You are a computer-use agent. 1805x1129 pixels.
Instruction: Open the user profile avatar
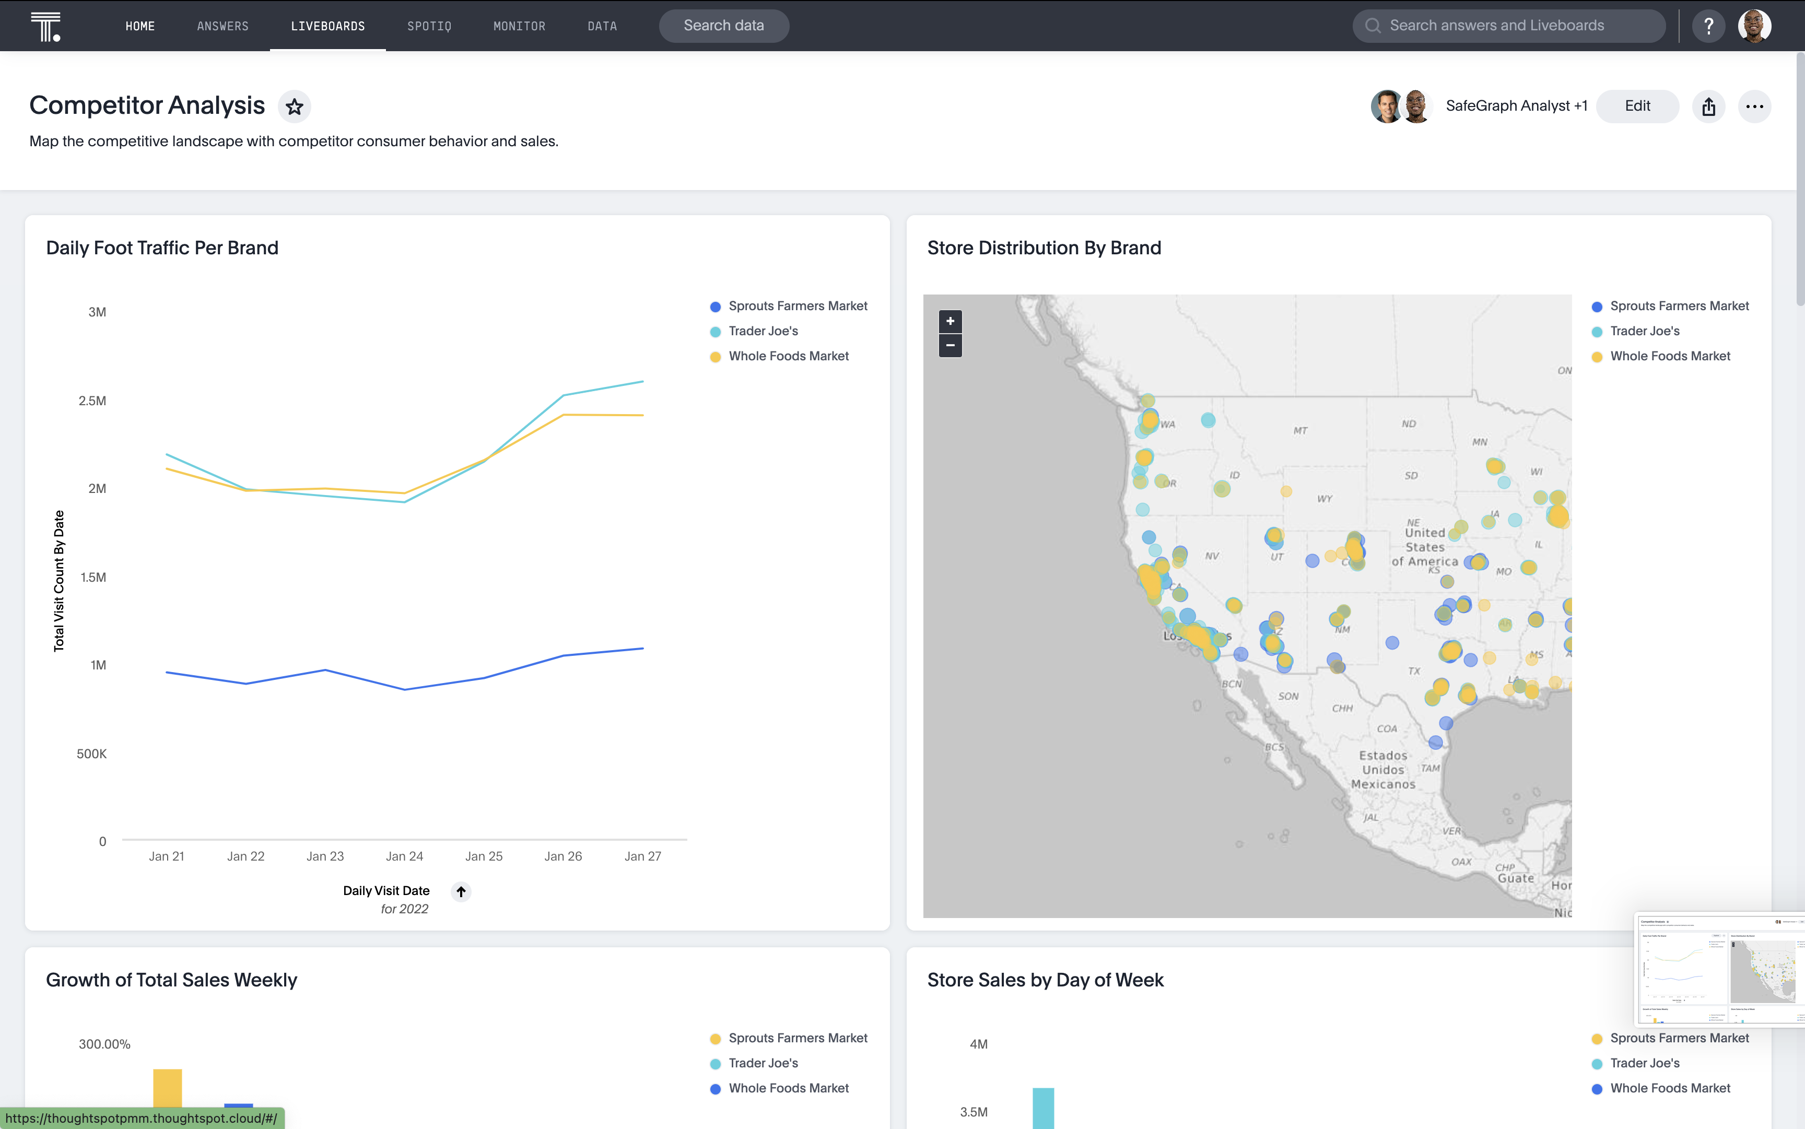pyautogui.click(x=1754, y=26)
